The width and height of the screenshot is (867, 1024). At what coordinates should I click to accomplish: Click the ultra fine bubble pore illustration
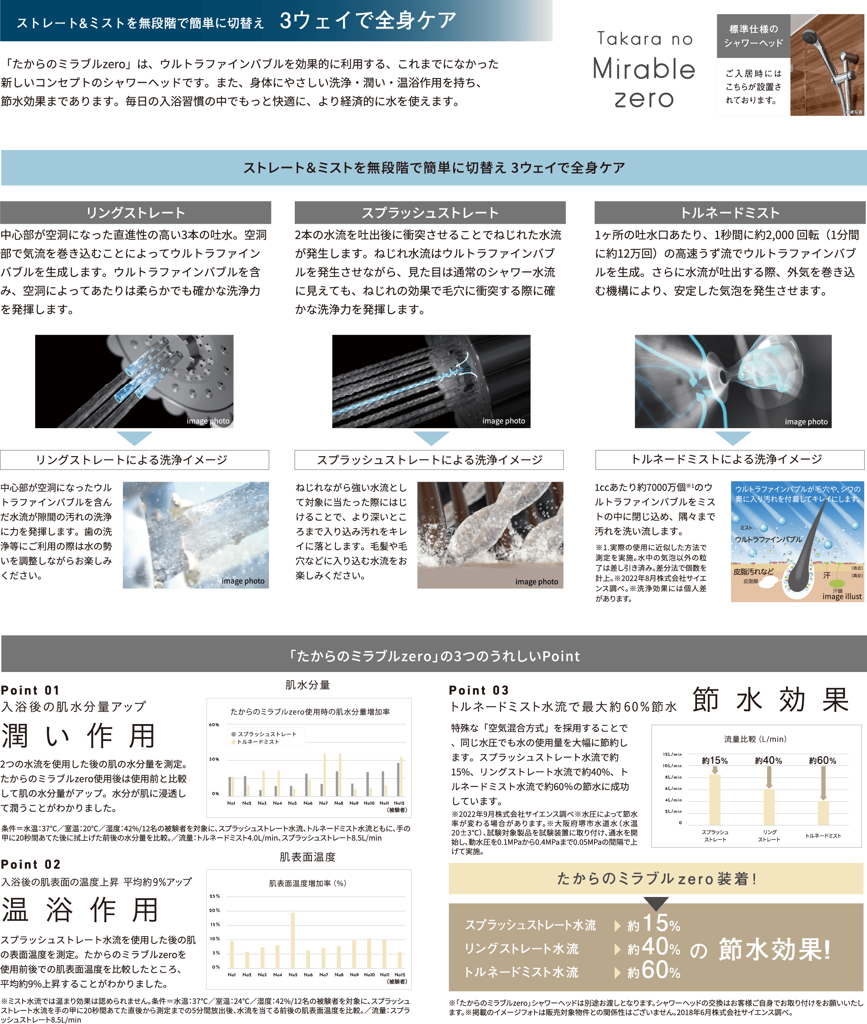(797, 542)
